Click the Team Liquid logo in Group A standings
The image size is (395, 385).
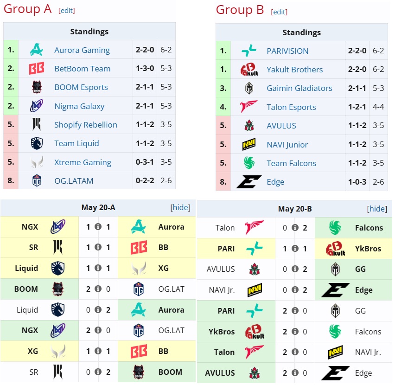click(x=37, y=143)
